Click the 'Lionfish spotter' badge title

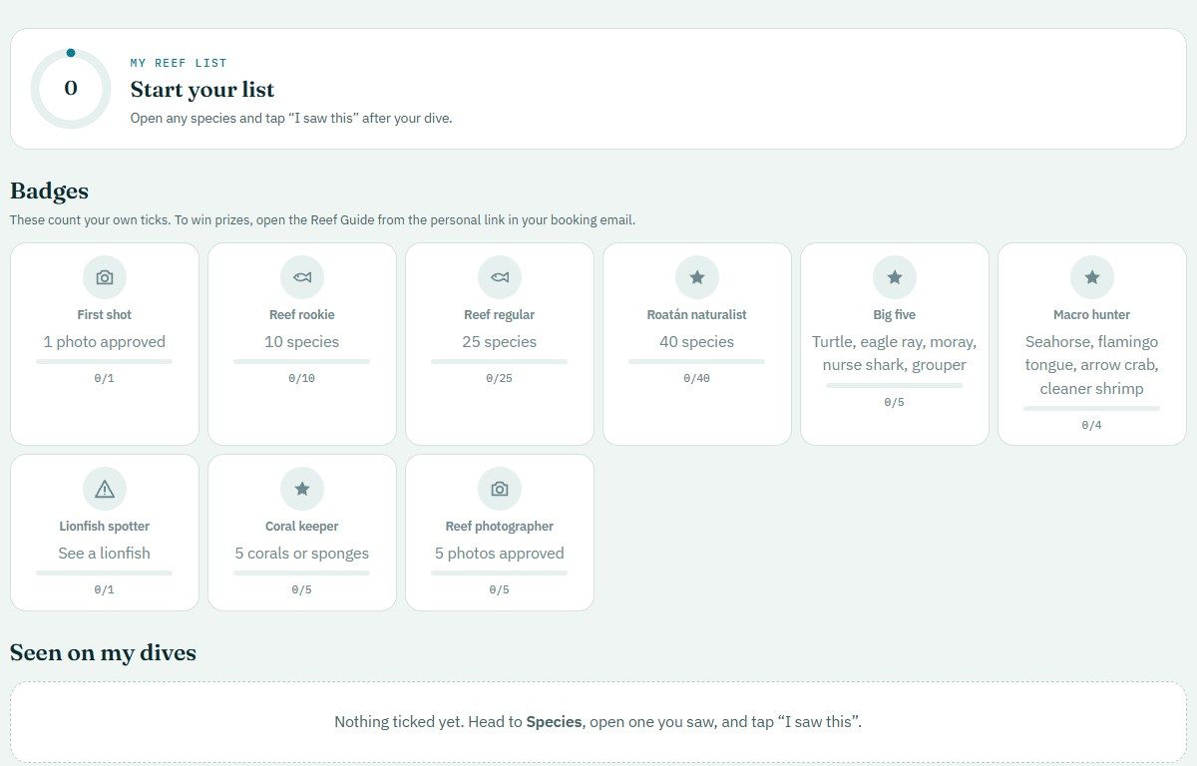pyautogui.click(x=105, y=526)
